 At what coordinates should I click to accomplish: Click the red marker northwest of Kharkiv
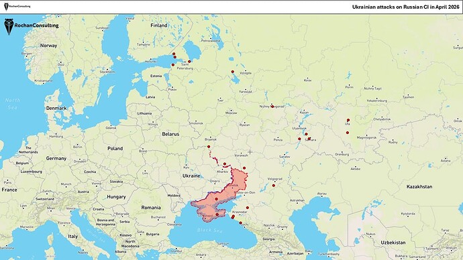(225, 164)
